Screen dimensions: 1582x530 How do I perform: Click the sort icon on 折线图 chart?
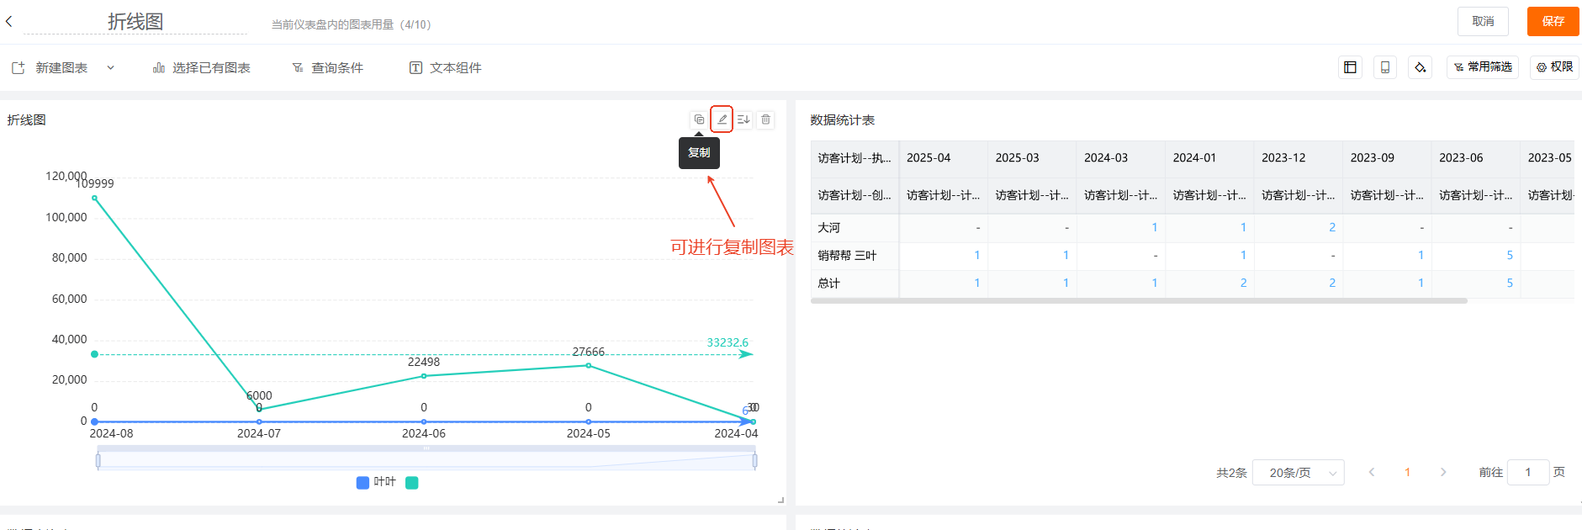(x=743, y=119)
